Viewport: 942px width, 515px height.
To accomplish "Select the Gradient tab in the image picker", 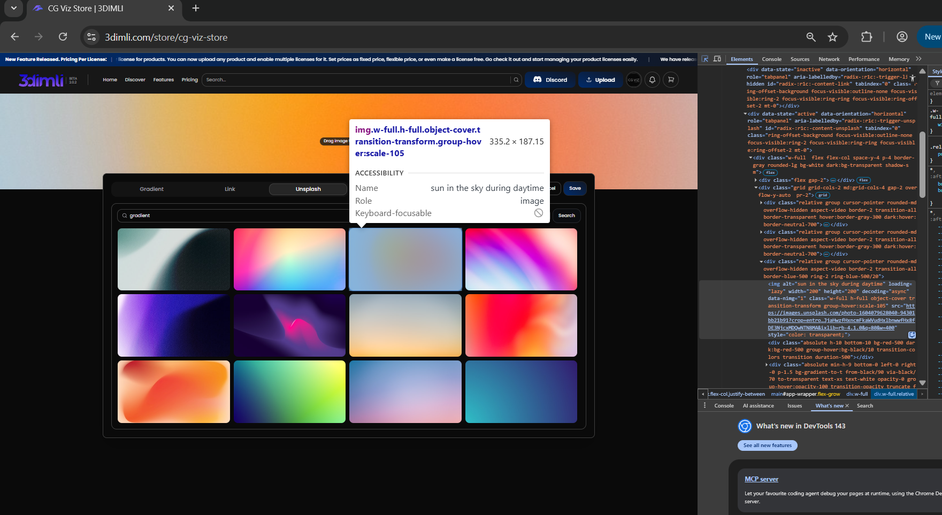I will pos(151,189).
